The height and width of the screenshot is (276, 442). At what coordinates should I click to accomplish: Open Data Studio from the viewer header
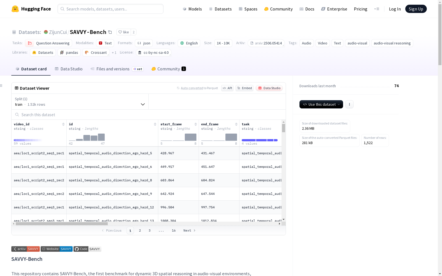(x=269, y=88)
